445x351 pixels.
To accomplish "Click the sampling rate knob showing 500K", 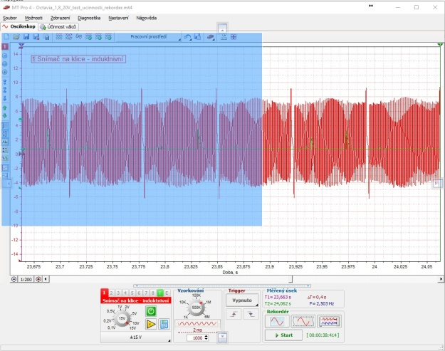I will [x=196, y=308].
